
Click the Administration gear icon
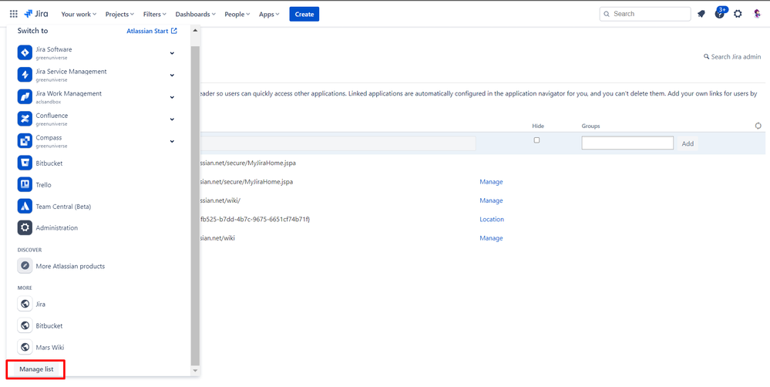[x=25, y=228]
